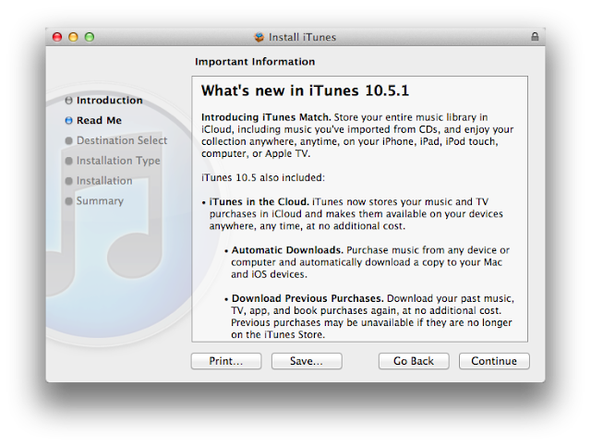591x446 pixels.
Task: Continue to the next installer step
Action: [494, 361]
